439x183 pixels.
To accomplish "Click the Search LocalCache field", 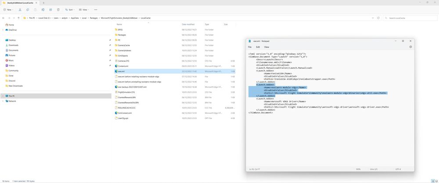I will pos(410,18).
